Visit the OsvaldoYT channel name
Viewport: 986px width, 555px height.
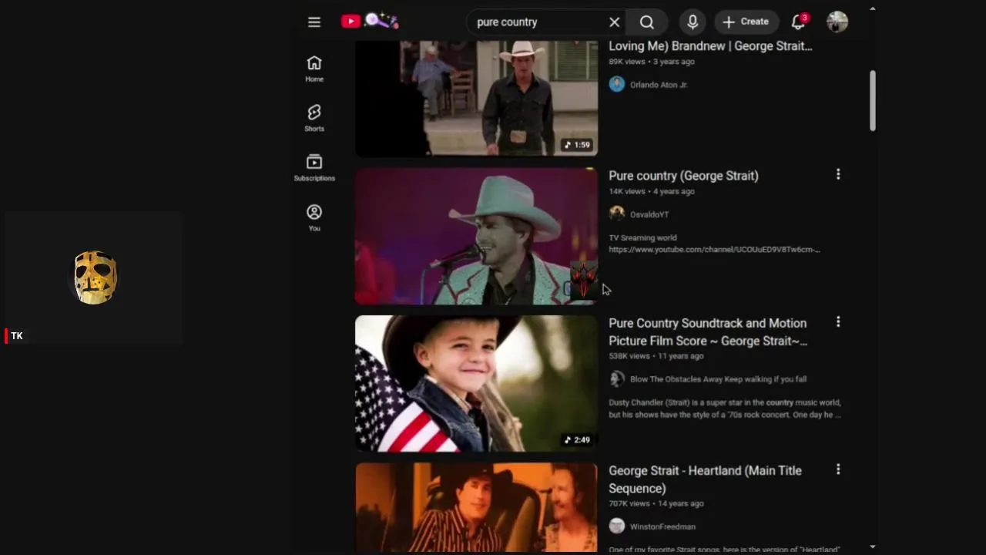tap(649, 214)
